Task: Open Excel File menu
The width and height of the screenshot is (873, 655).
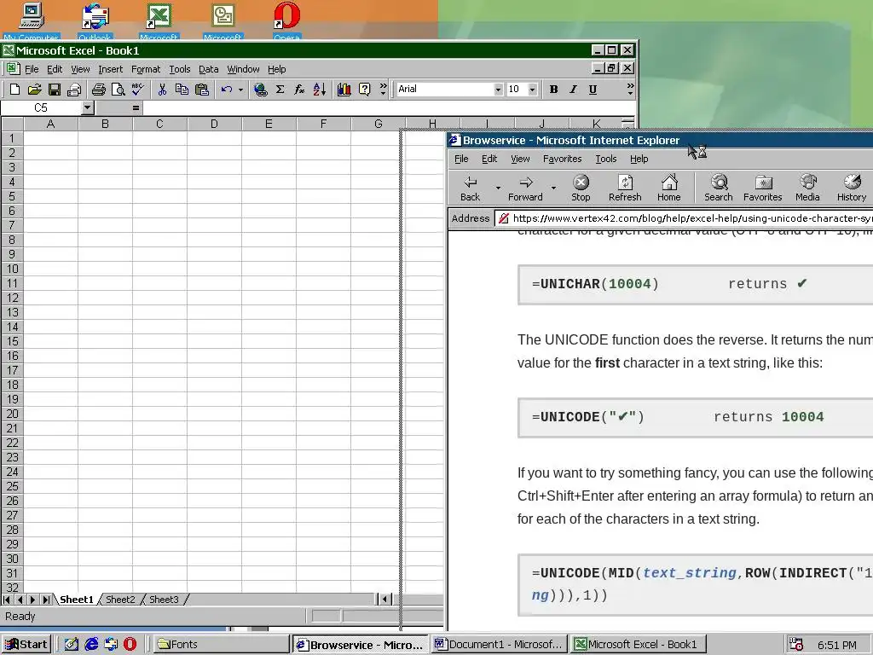Action: (32, 69)
